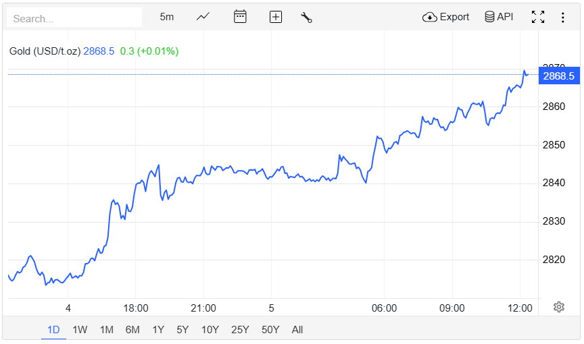Choose the 1Y time range

pyautogui.click(x=158, y=330)
